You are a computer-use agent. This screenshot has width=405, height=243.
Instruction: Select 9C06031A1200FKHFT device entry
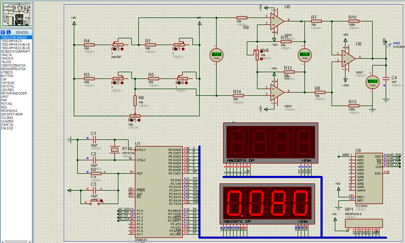tap(16, 52)
